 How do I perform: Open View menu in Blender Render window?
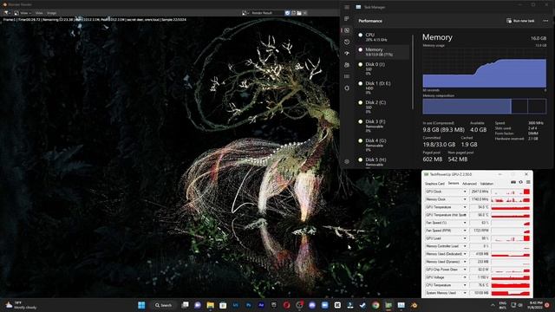(39, 13)
